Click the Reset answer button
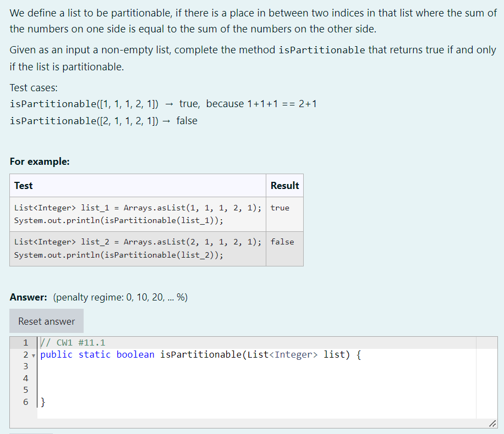Image resolution: width=504 pixels, height=434 pixels. point(46,321)
